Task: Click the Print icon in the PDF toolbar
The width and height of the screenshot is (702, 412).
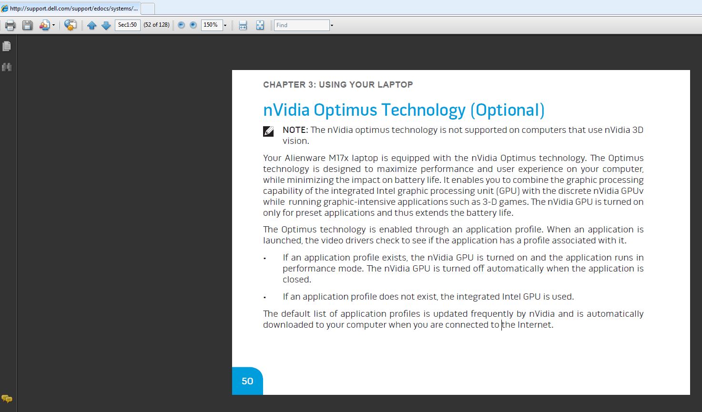Action: pos(10,25)
